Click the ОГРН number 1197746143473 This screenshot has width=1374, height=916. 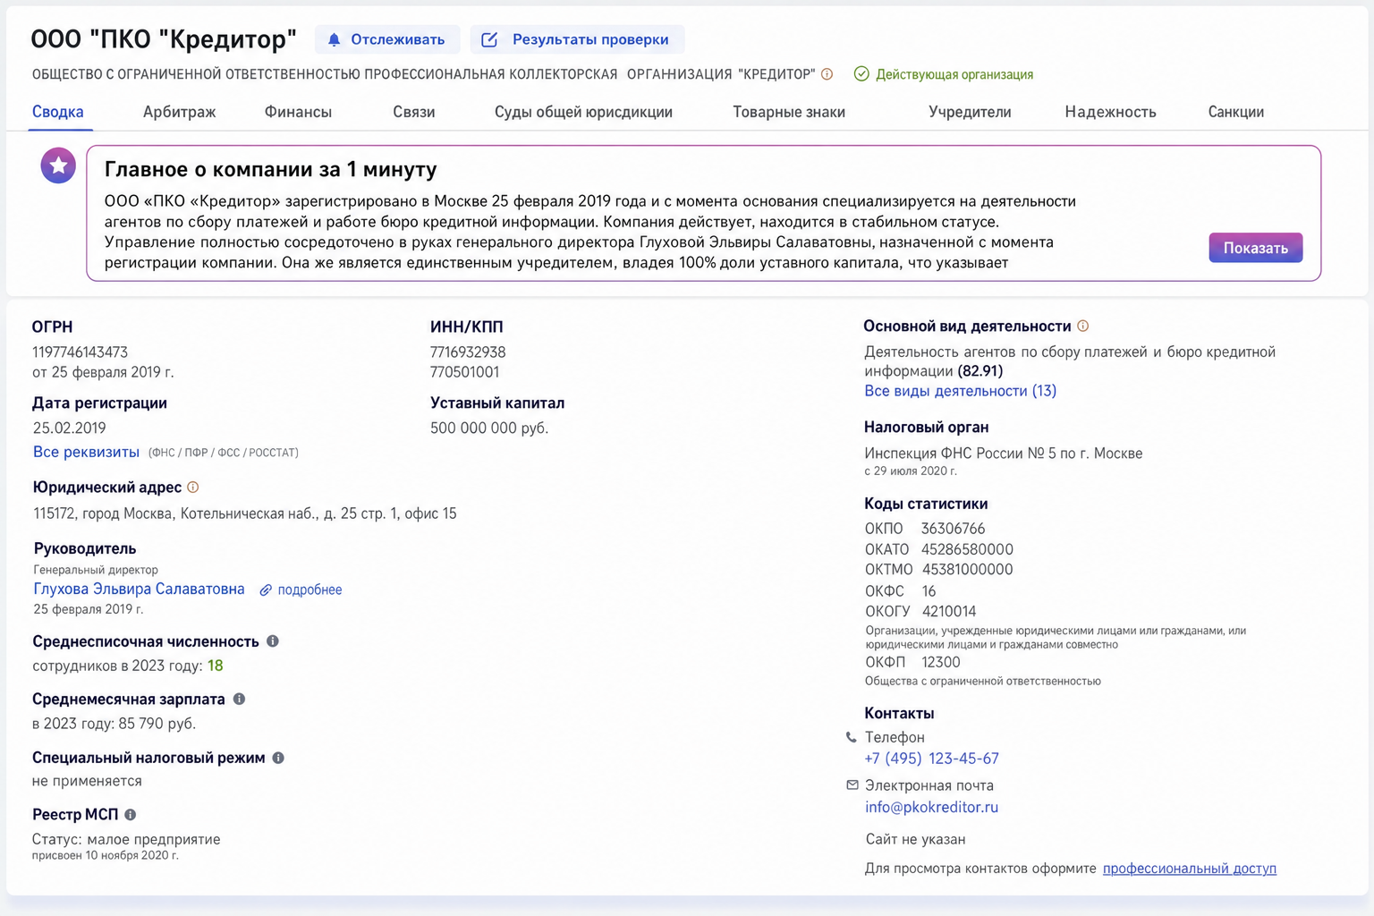coord(81,352)
